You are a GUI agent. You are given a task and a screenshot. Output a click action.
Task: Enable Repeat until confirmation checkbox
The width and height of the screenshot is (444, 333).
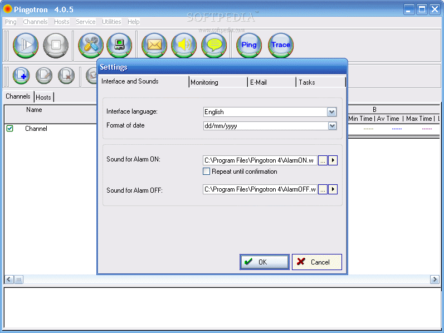click(x=207, y=172)
